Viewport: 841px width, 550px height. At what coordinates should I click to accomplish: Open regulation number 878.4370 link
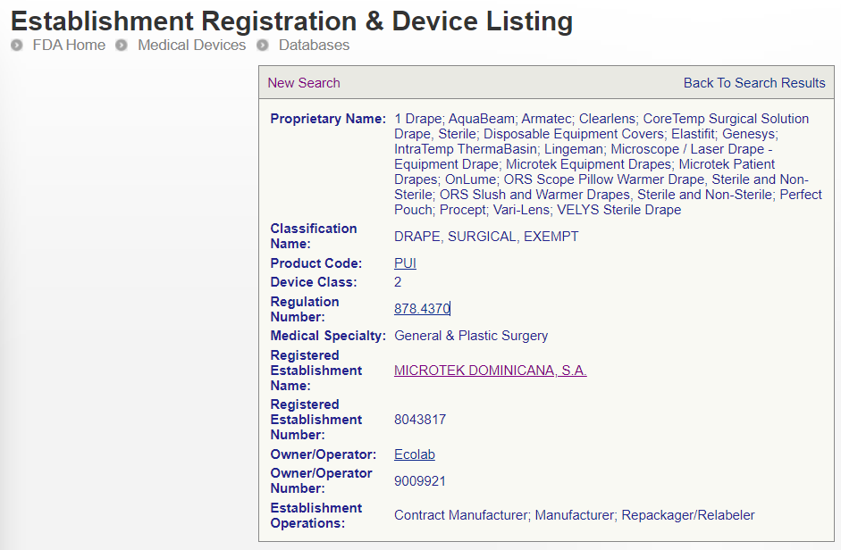422,309
